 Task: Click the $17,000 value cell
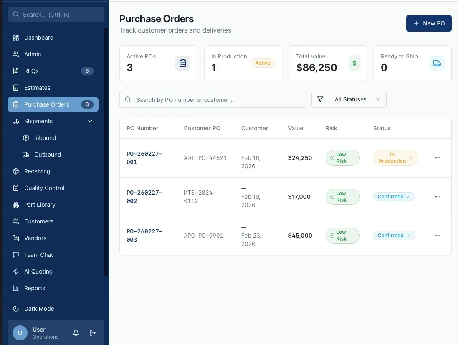click(x=299, y=197)
